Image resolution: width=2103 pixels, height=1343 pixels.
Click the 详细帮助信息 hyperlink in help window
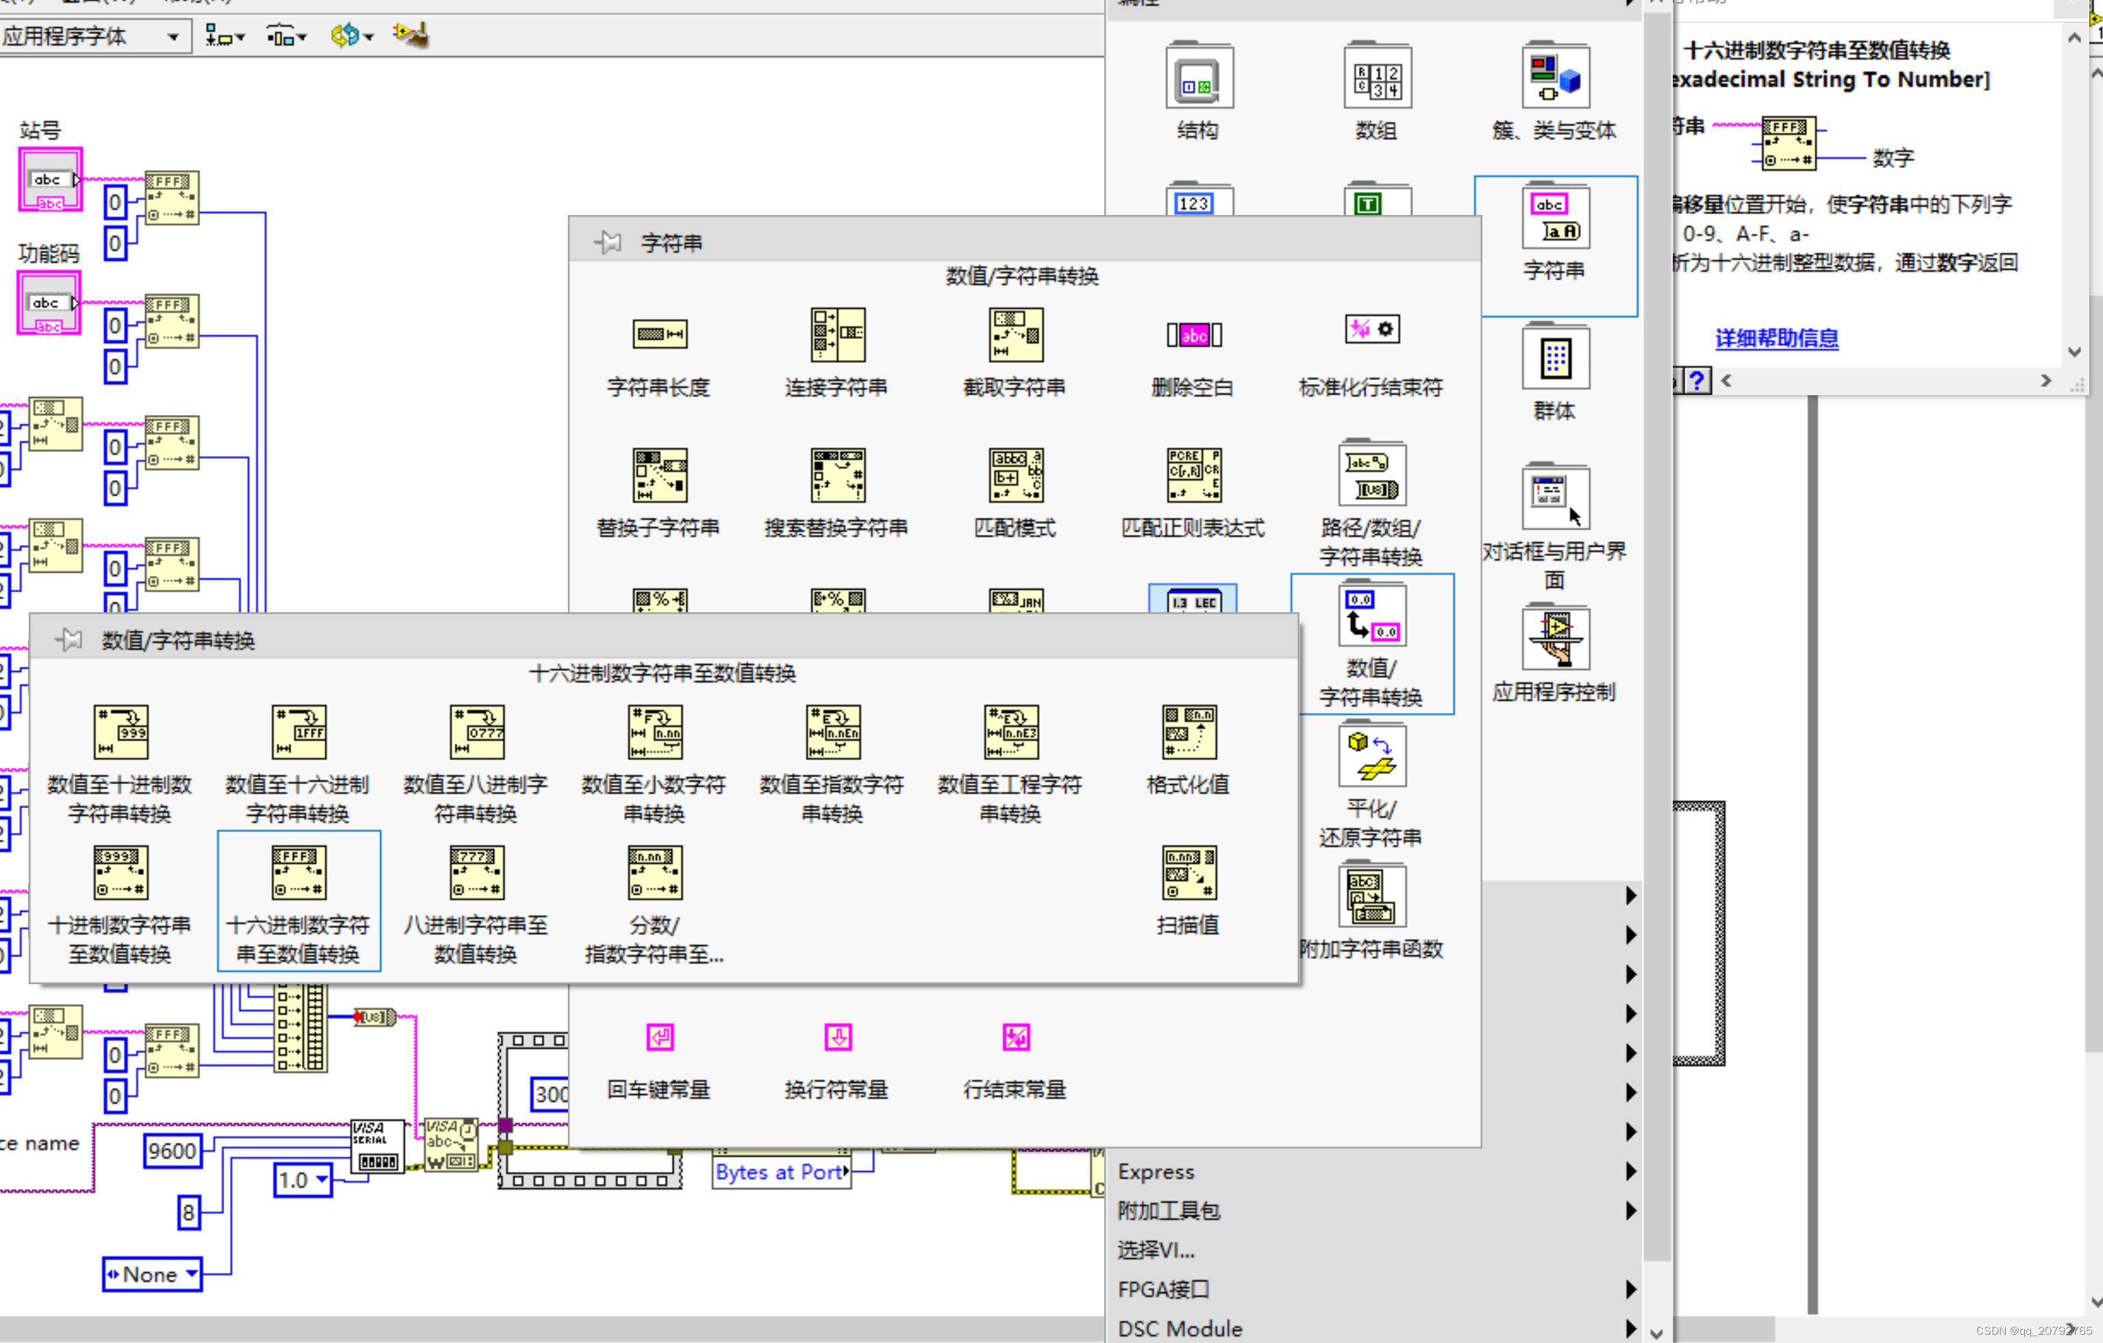point(1776,338)
